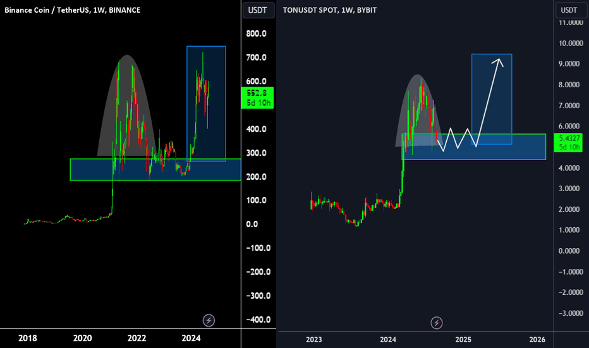Click the Binance Coin / TetherUS chart title
Image resolution: width=589 pixels, height=348 pixels.
73,10
